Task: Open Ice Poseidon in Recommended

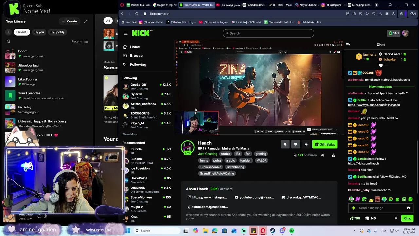Action: tap(147, 170)
